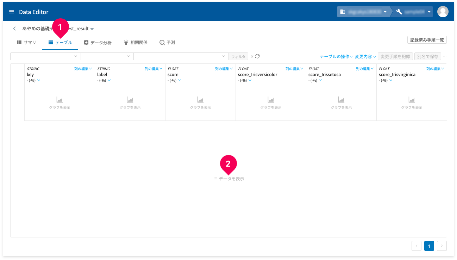Click the ellipsis more-options icon
The height and width of the screenshot is (260, 457).
pos(445,56)
